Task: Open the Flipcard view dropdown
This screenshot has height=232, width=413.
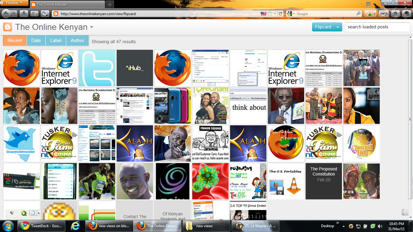Action: tap(327, 27)
